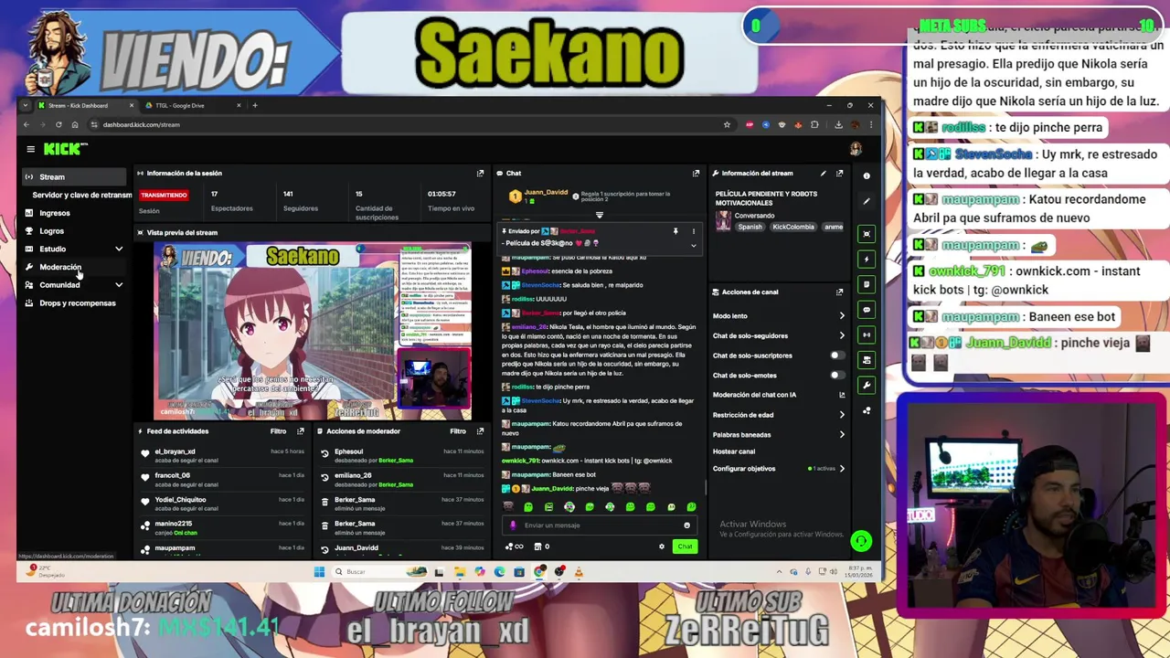Open the user avatar menu in Kick header
Screen dimensions: 1170x658
pos(856,149)
